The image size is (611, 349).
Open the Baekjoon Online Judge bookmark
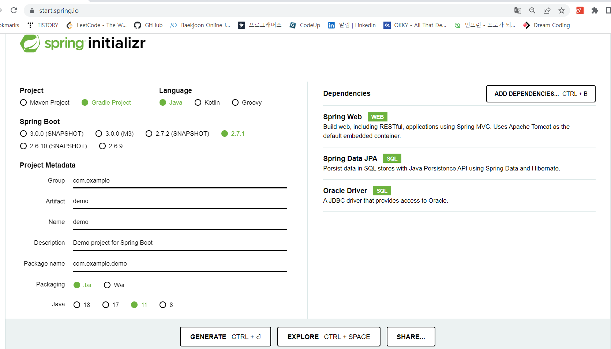(x=200, y=25)
